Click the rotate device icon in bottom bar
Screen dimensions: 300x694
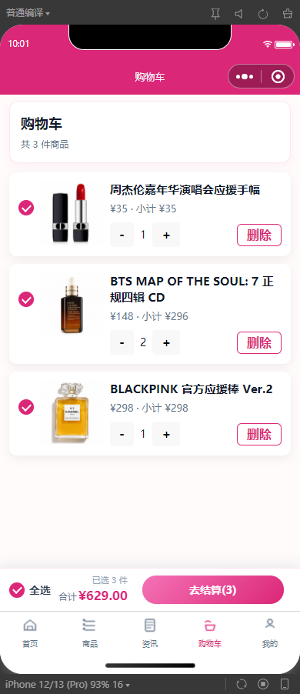coord(242,684)
